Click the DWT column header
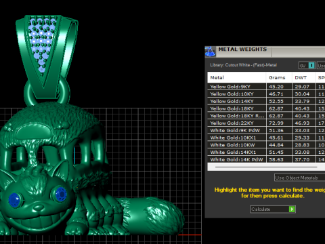 [x=303, y=78]
